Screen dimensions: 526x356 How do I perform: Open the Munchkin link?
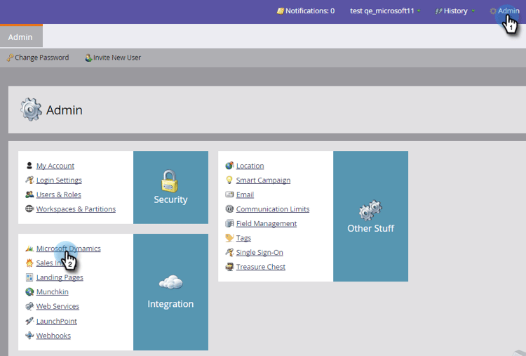[53, 292]
